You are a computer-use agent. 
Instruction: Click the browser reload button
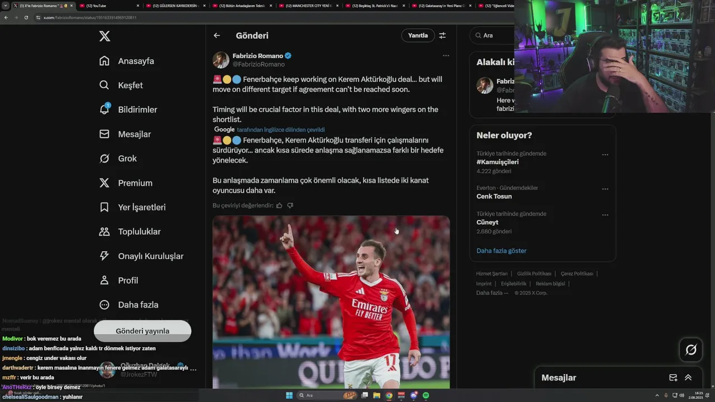point(26,17)
